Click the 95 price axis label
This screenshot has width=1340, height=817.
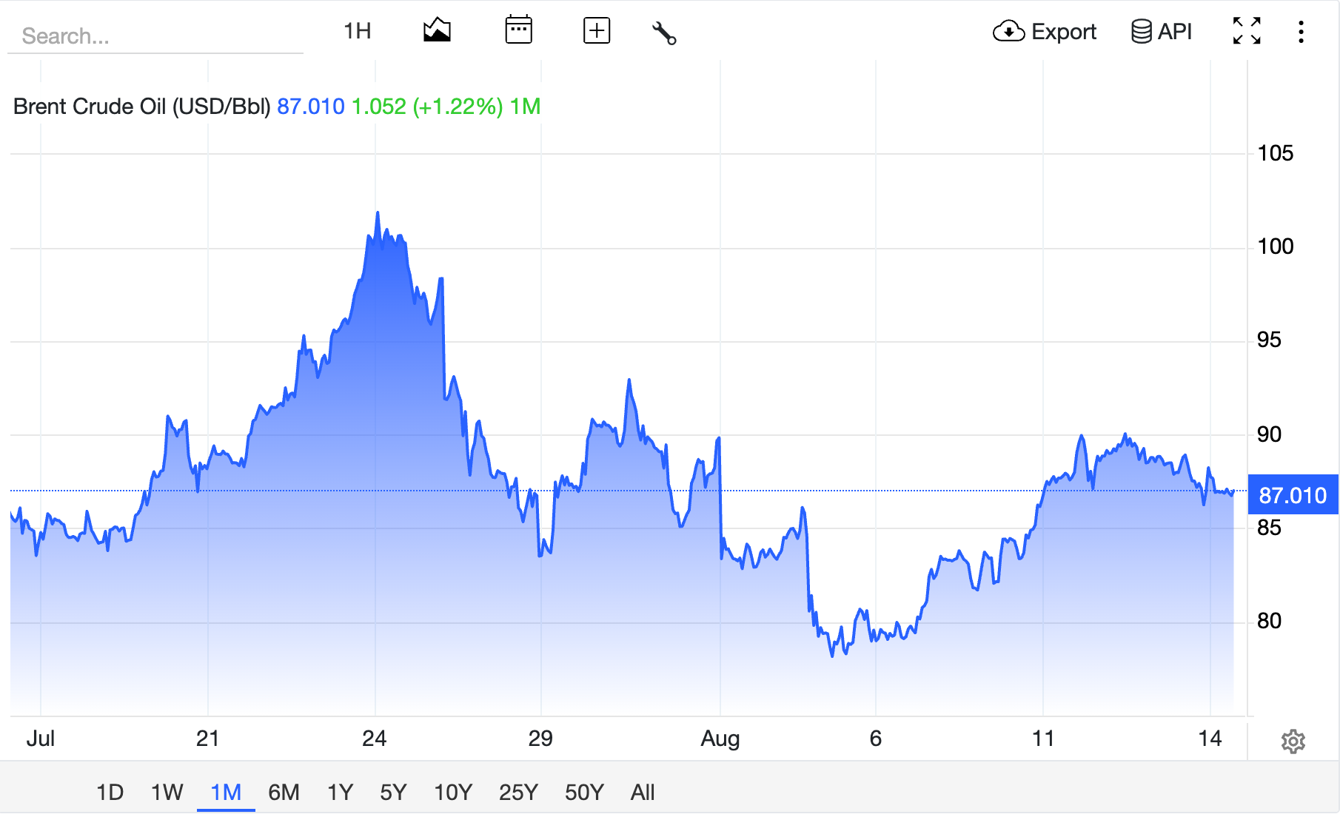tap(1269, 340)
